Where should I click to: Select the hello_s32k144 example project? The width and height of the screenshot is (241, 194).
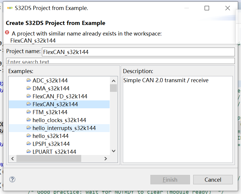(x=50, y=136)
